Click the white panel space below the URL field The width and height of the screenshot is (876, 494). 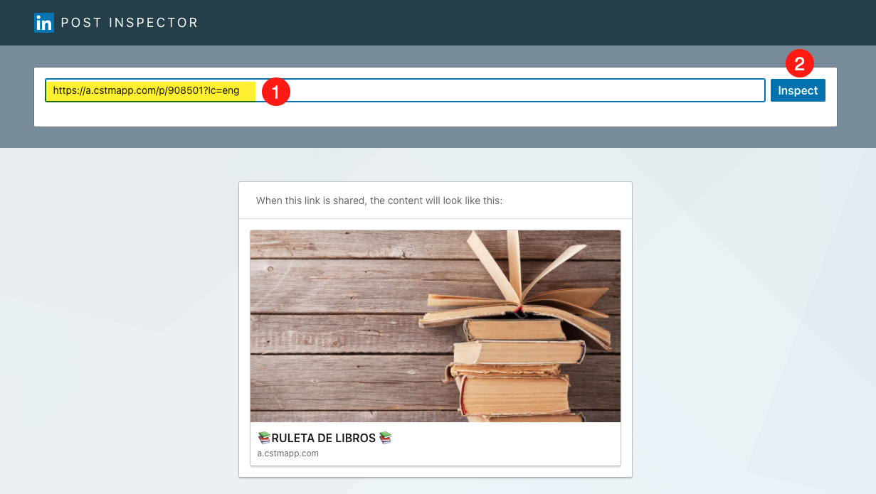[x=427, y=115]
